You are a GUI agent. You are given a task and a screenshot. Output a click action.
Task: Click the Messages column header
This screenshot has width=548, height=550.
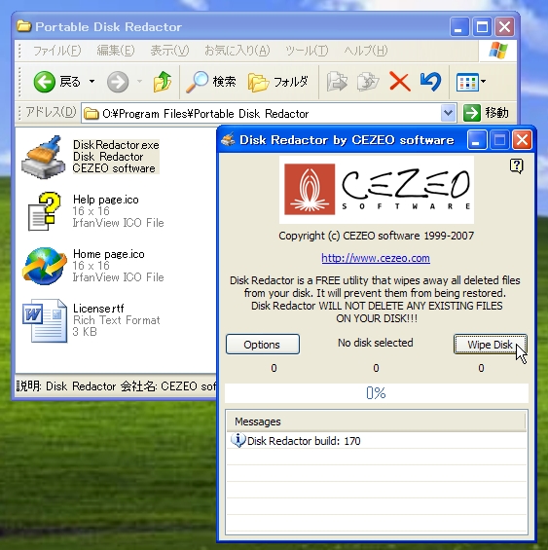(376, 422)
